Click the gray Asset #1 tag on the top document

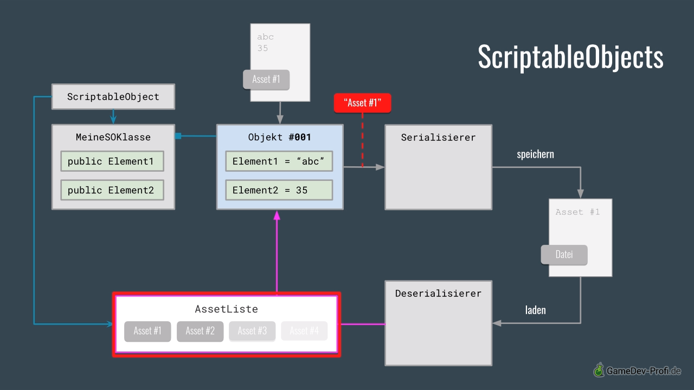tap(266, 80)
